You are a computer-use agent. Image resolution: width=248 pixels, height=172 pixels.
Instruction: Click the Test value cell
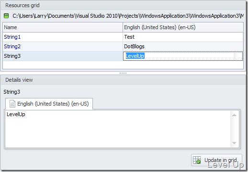pyautogui.click(x=183, y=37)
